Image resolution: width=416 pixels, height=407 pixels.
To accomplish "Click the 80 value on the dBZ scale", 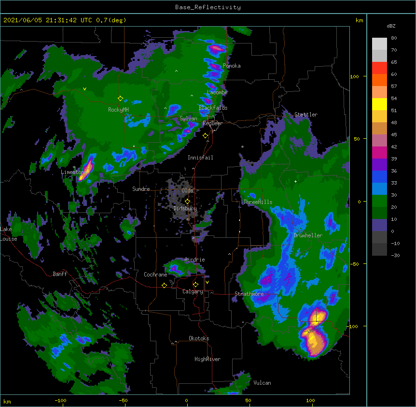I will [394, 38].
